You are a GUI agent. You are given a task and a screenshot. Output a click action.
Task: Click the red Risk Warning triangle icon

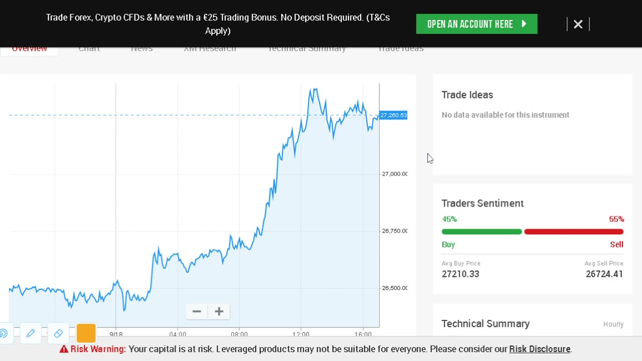tap(64, 349)
